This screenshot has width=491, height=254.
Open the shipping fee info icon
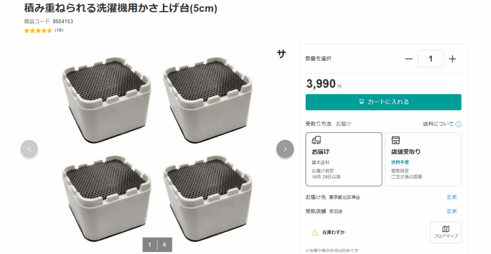pos(458,124)
